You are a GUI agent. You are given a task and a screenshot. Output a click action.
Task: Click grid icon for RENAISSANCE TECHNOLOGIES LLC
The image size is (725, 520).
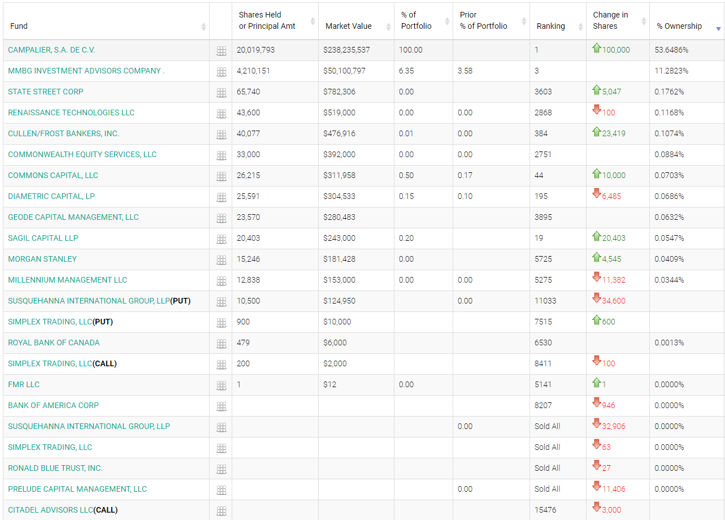tap(222, 114)
